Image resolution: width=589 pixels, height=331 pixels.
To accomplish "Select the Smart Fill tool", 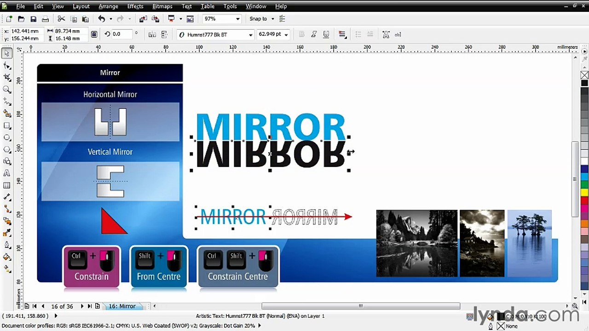I will (7, 113).
